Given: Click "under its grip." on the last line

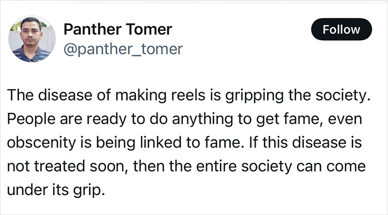Looking at the screenshot, I should point(56,190).
